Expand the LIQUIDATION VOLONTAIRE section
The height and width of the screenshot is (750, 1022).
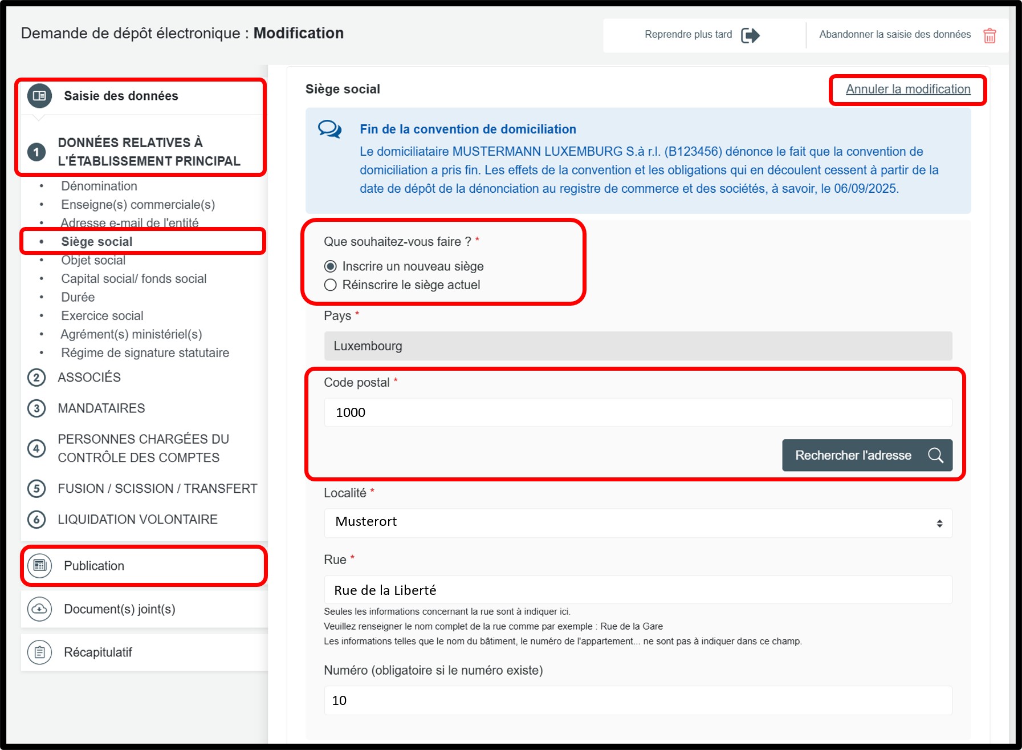pos(137,520)
